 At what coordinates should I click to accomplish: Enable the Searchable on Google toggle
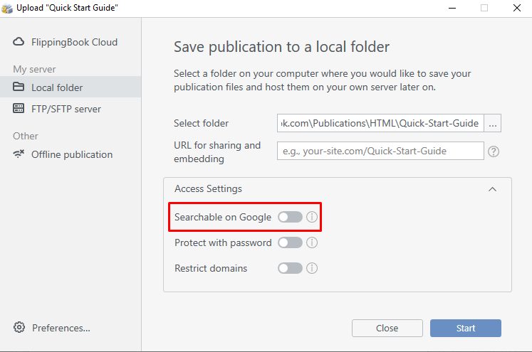tap(290, 217)
